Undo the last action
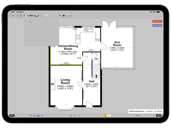The image size is (171, 128). (x=31, y=116)
